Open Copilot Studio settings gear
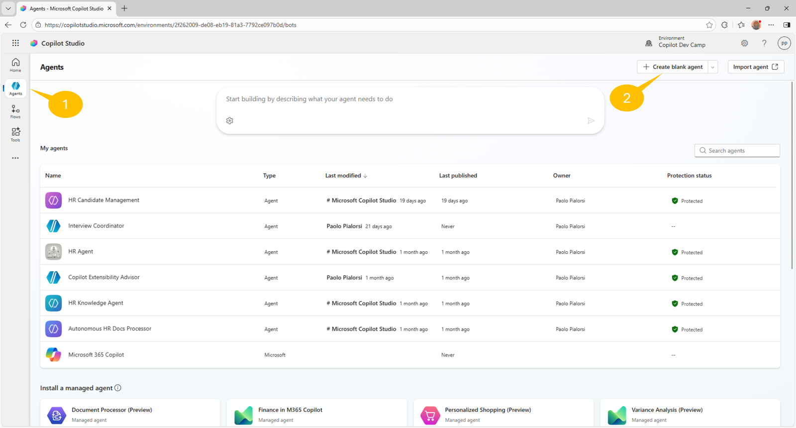Viewport: 796px width, 428px height. pos(744,43)
